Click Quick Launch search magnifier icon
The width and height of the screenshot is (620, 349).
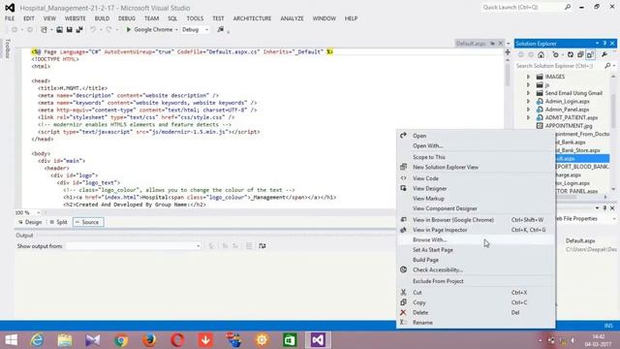[568, 7]
